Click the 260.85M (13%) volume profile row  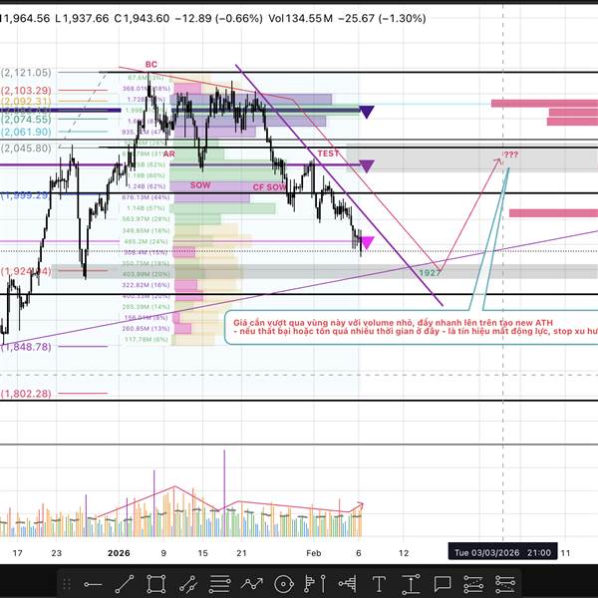146,328
